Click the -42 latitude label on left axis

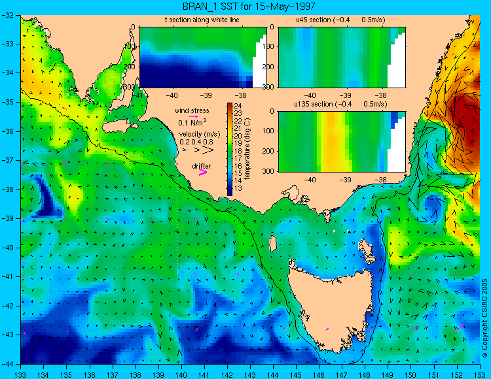coord(7,306)
